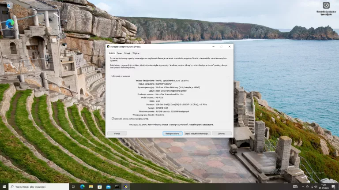Open the notification center icon
Screen dimensions: 339x190
[x=333, y=186]
